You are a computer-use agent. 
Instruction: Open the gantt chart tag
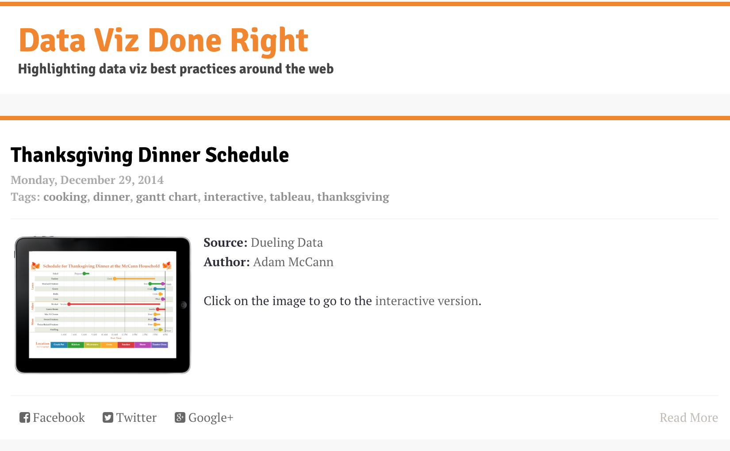click(x=166, y=197)
